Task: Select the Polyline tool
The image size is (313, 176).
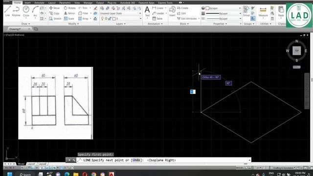Action: coord(16,11)
